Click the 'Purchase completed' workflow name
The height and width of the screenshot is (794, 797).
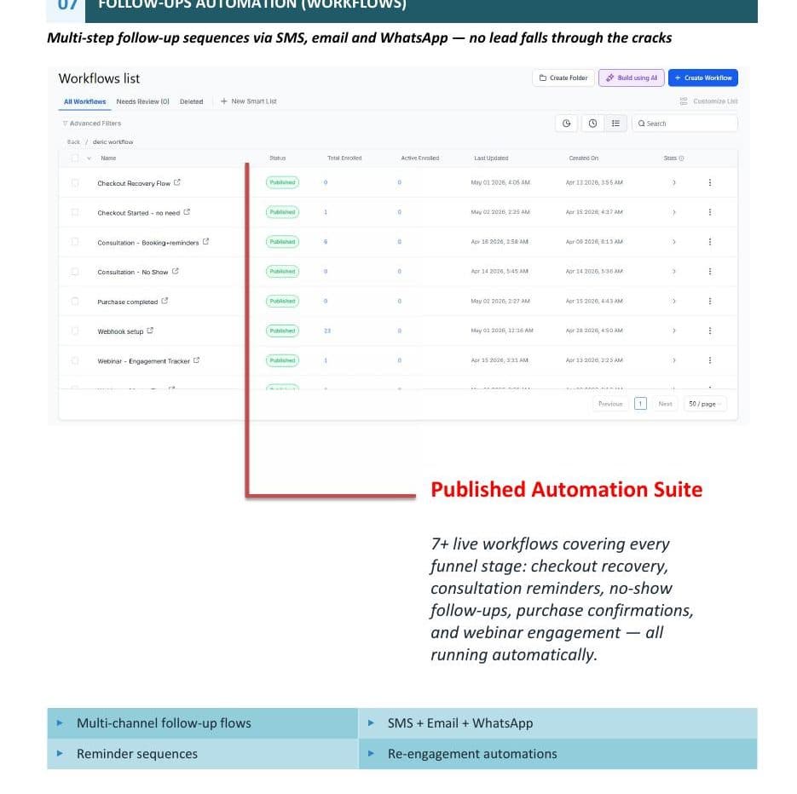point(128,302)
